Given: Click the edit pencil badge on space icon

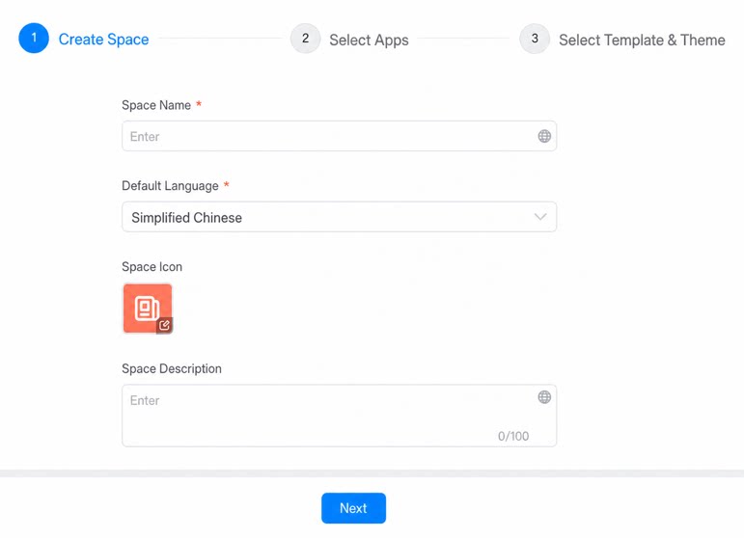Looking at the screenshot, I should point(164,325).
